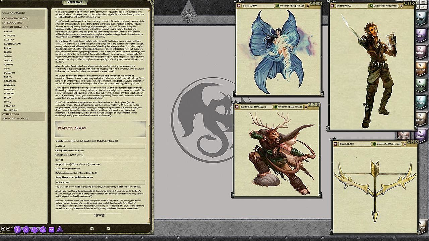429x241 pixels.
Task: Select Sarenrae in the gods list
Action: click(9, 94)
